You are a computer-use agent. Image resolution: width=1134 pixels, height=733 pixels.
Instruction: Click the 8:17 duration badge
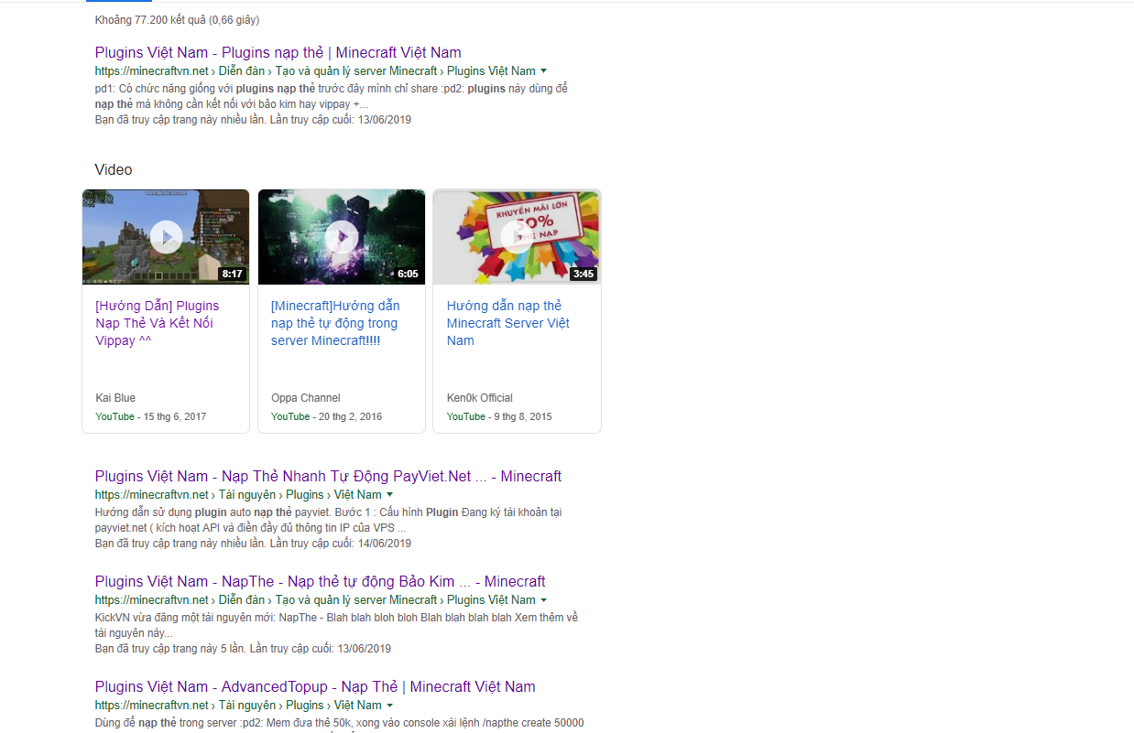coord(232,274)
